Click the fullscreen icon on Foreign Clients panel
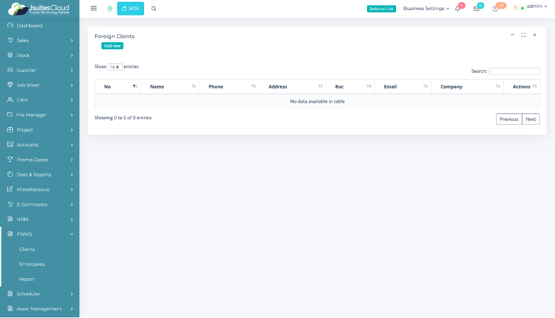The height and width of the screenshot is (318, 555). [x=524, y=35]
